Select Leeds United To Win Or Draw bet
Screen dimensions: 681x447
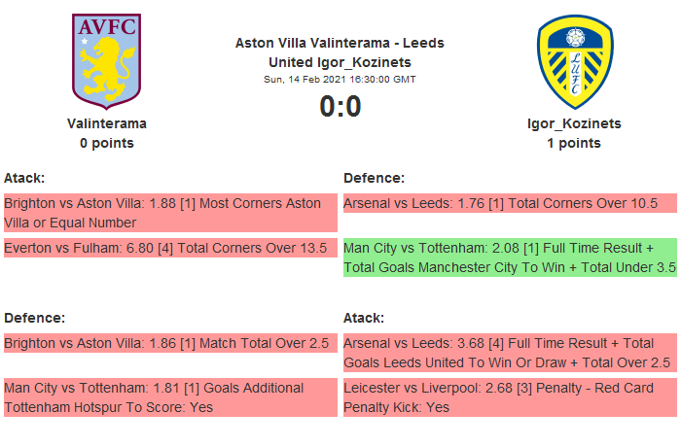tap(510, 352)
